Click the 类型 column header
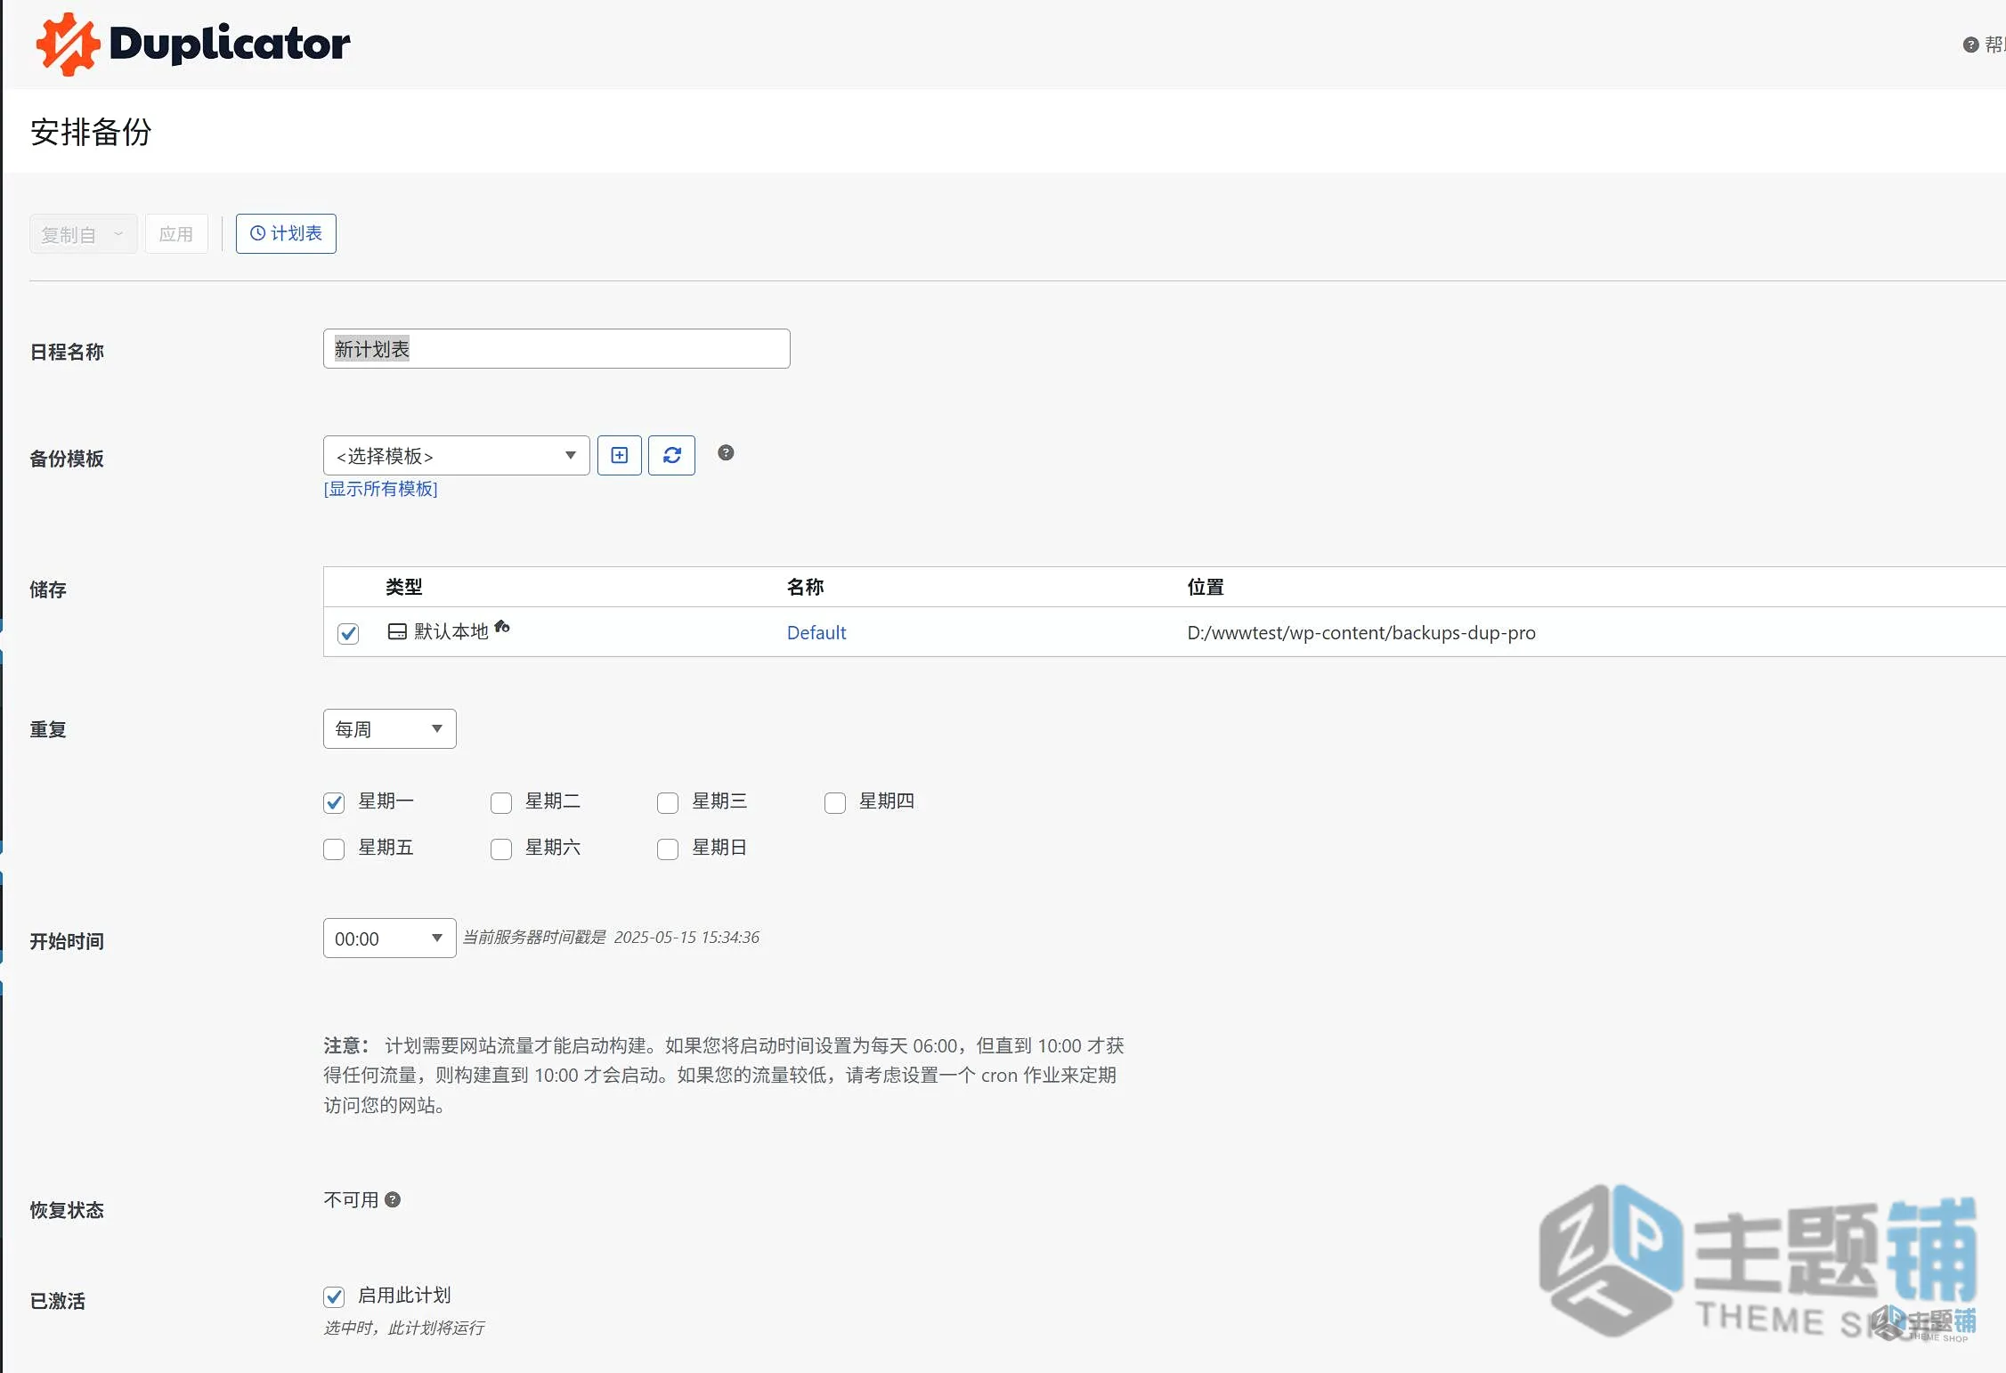 coord(404,587)
